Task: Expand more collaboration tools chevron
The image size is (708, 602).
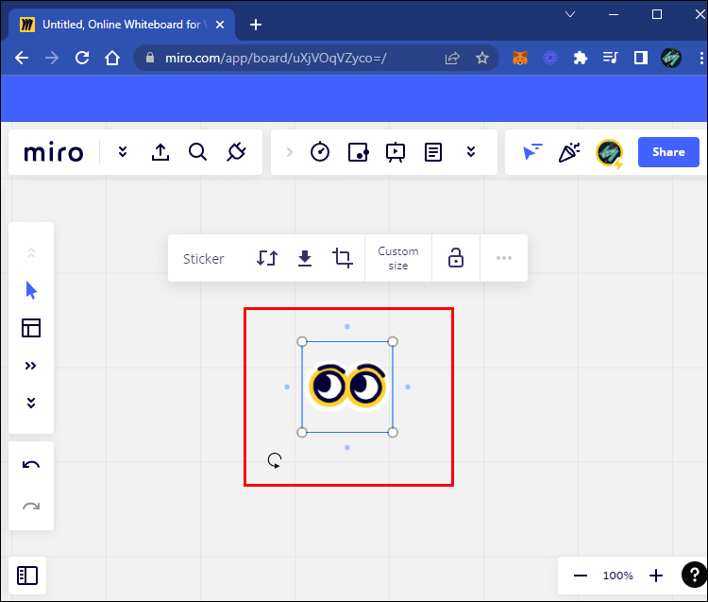Action: (471, 152)
